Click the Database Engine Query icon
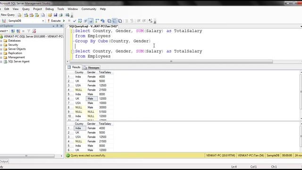This screenshot has width=302, height=170. tap(19, 15)
